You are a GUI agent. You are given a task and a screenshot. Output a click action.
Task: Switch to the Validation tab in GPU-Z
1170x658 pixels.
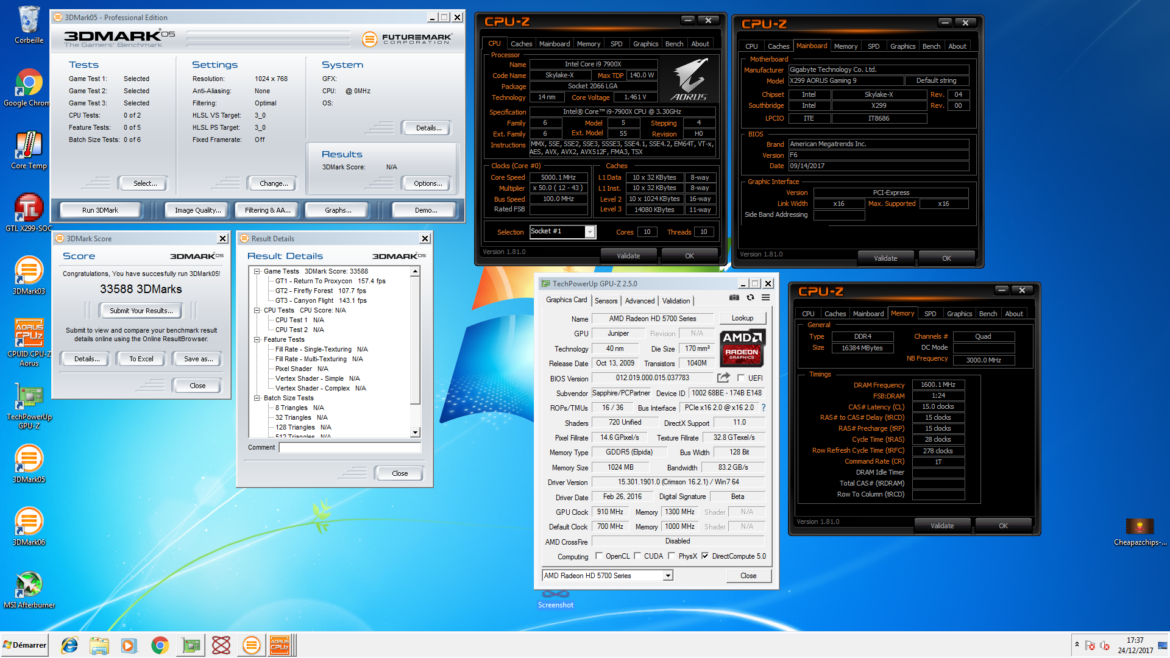(676, 300)
